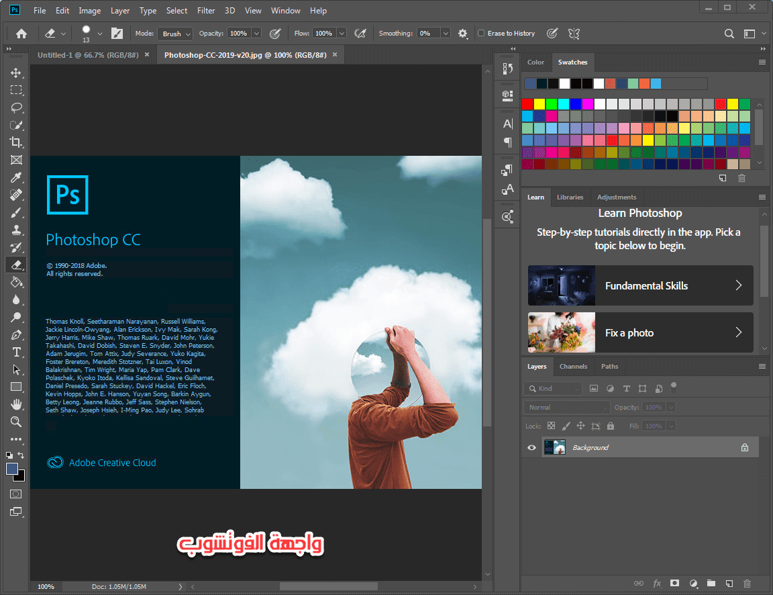
Task: Open the Window menu
Action: coord(285,10)
